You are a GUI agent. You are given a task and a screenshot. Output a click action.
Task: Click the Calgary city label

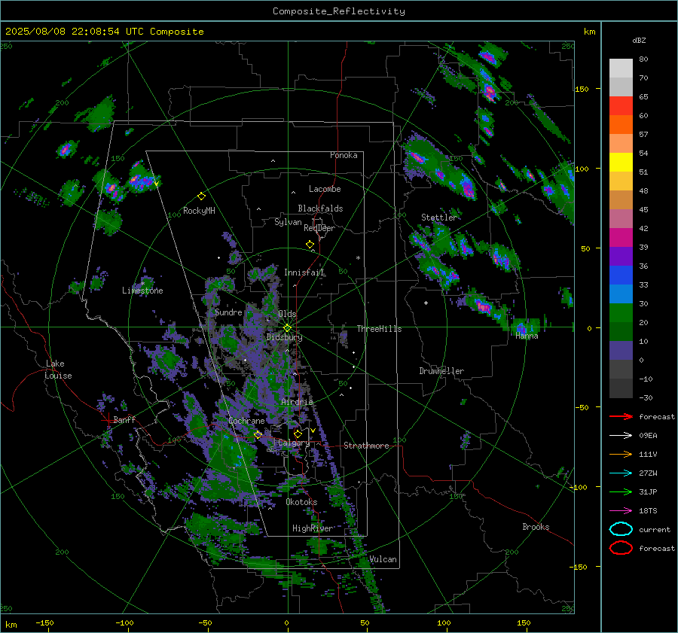[294, 443]
